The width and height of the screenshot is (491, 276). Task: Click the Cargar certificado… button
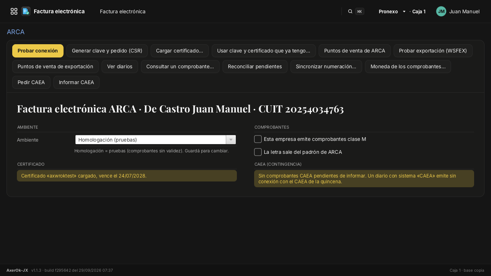pyautogui.click(x=179, y=51)
